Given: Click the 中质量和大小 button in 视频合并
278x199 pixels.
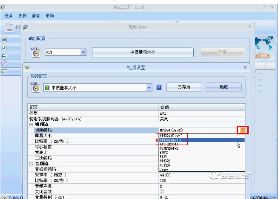Looking at the screenshot, I should (143, 52).
